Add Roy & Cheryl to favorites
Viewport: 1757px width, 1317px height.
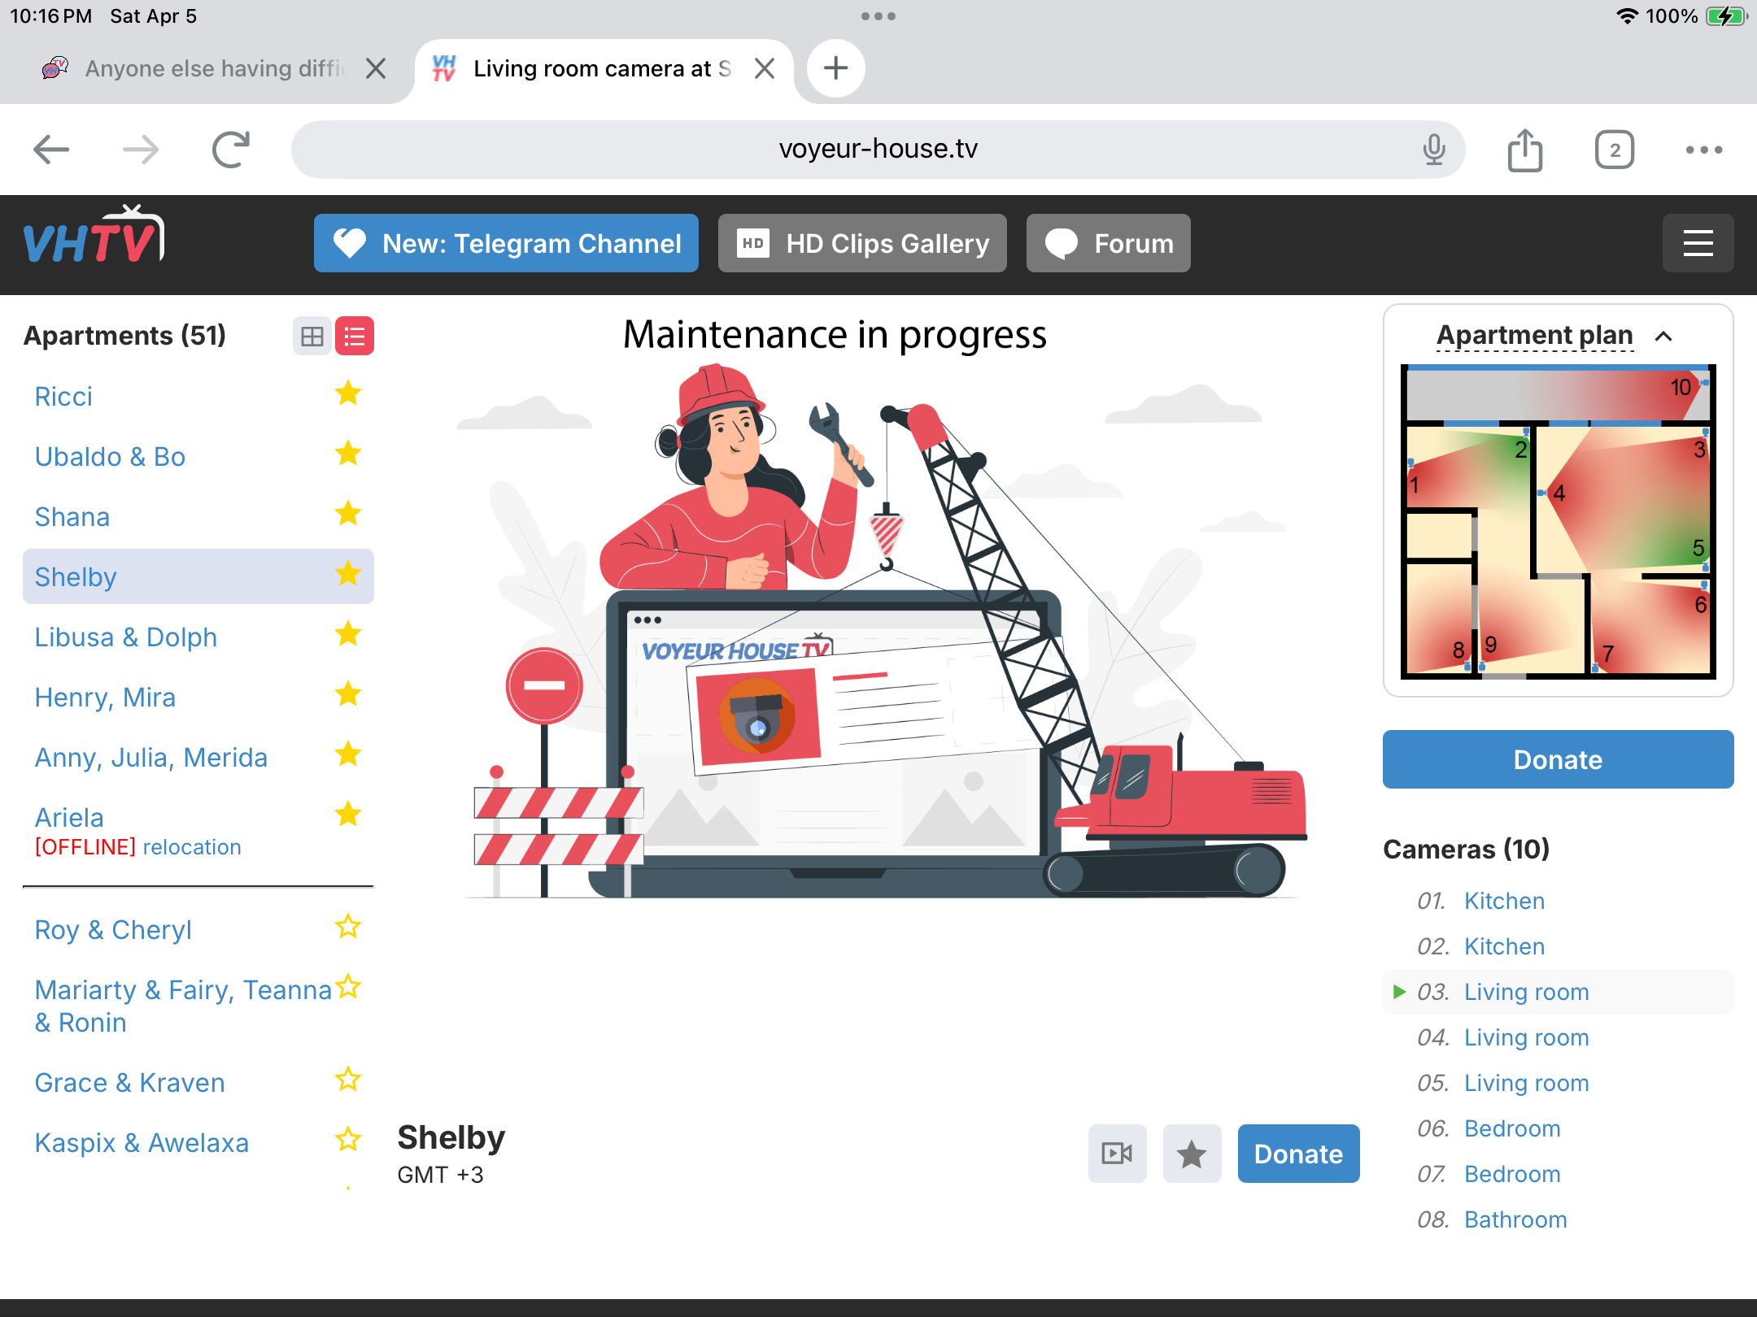(348, 927)
